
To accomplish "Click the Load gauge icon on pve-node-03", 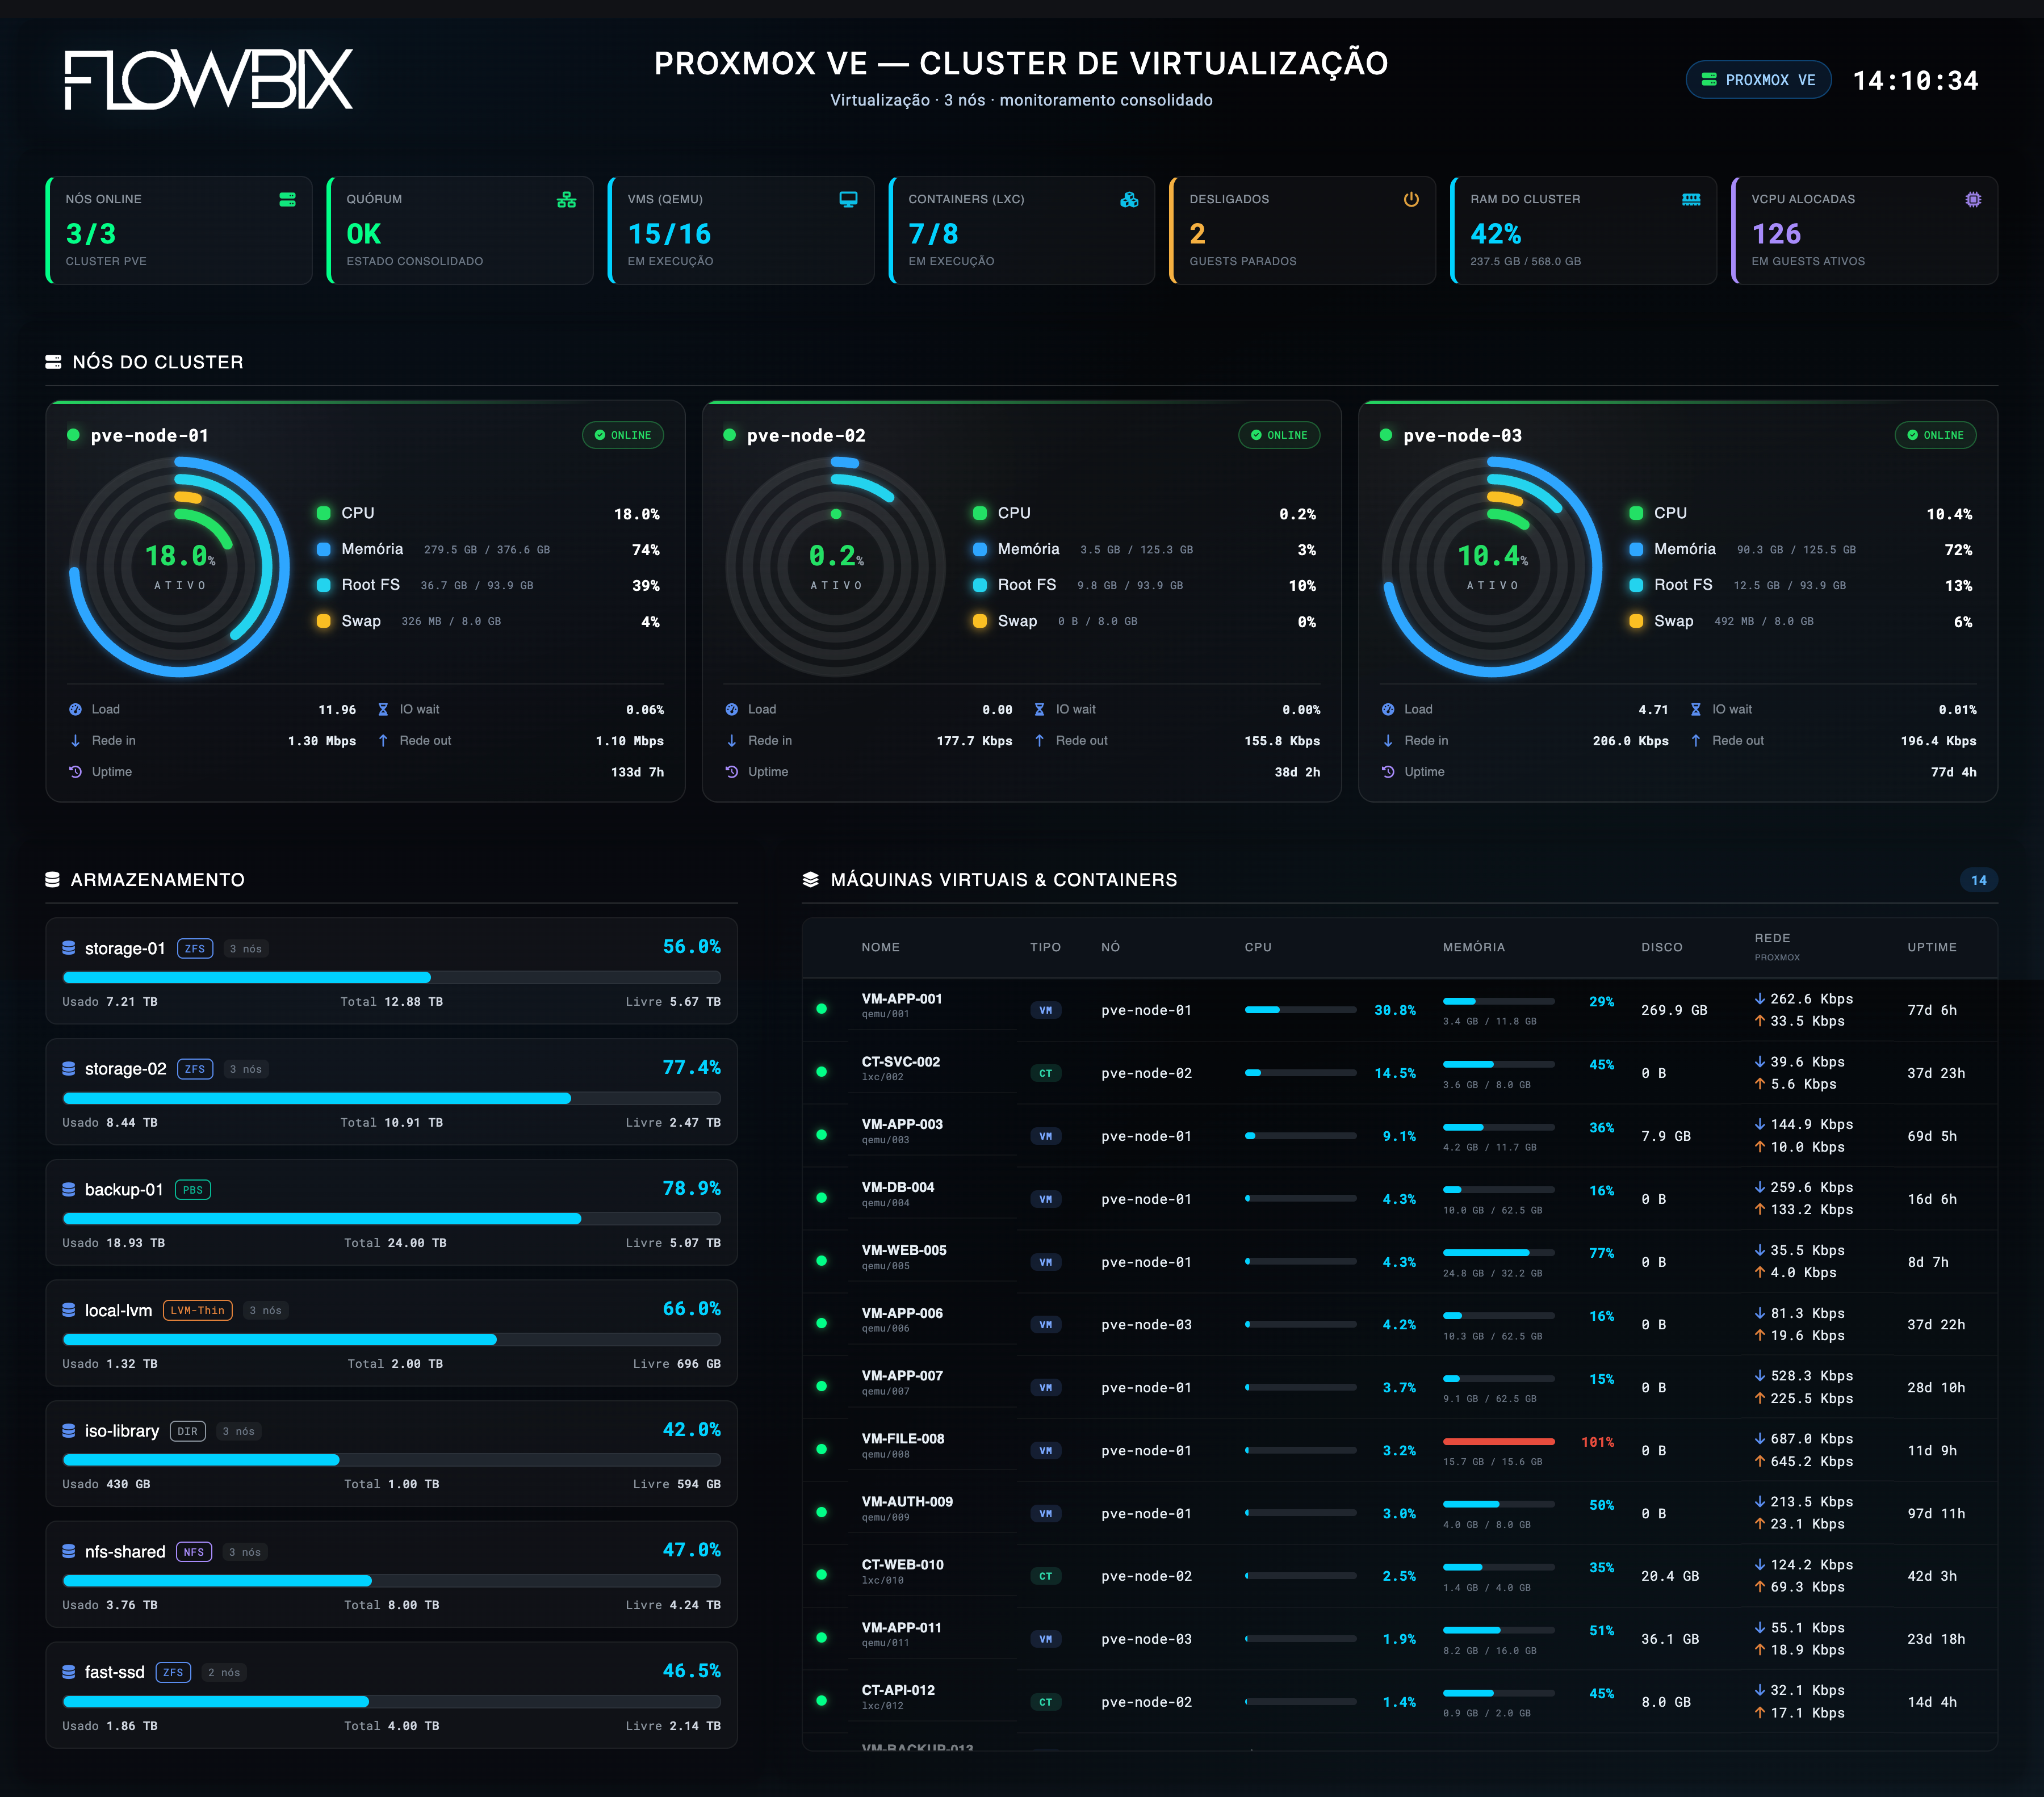I will coord(1388,709).
